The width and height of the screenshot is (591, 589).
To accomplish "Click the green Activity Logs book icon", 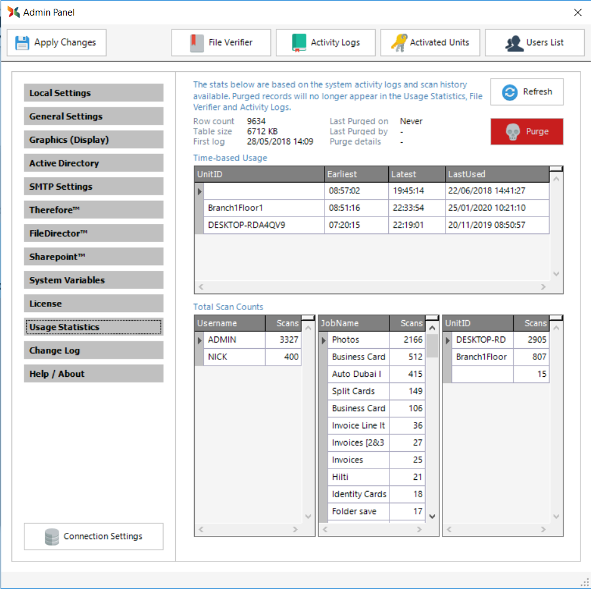I will 300,43.
